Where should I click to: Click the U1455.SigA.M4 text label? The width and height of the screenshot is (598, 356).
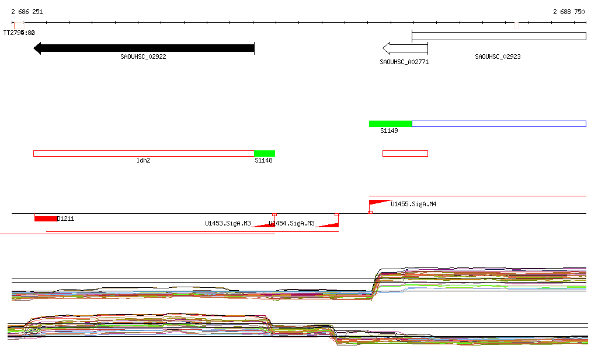click(413, 205)
